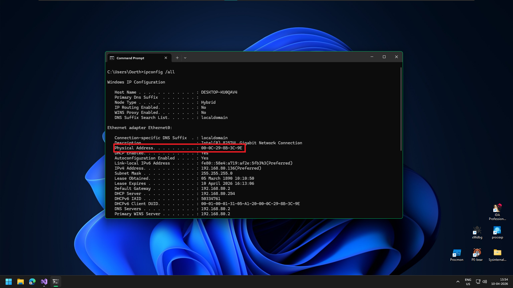Image resolution: width=513 pixels, height=288 pixels.
Task: Show hidden system tray icons
Action: pos(458,282)
